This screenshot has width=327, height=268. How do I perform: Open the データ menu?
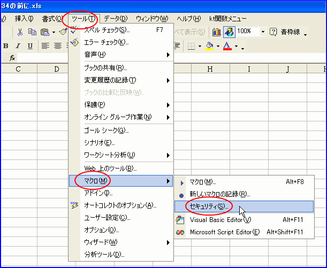[x=116, y=19]
